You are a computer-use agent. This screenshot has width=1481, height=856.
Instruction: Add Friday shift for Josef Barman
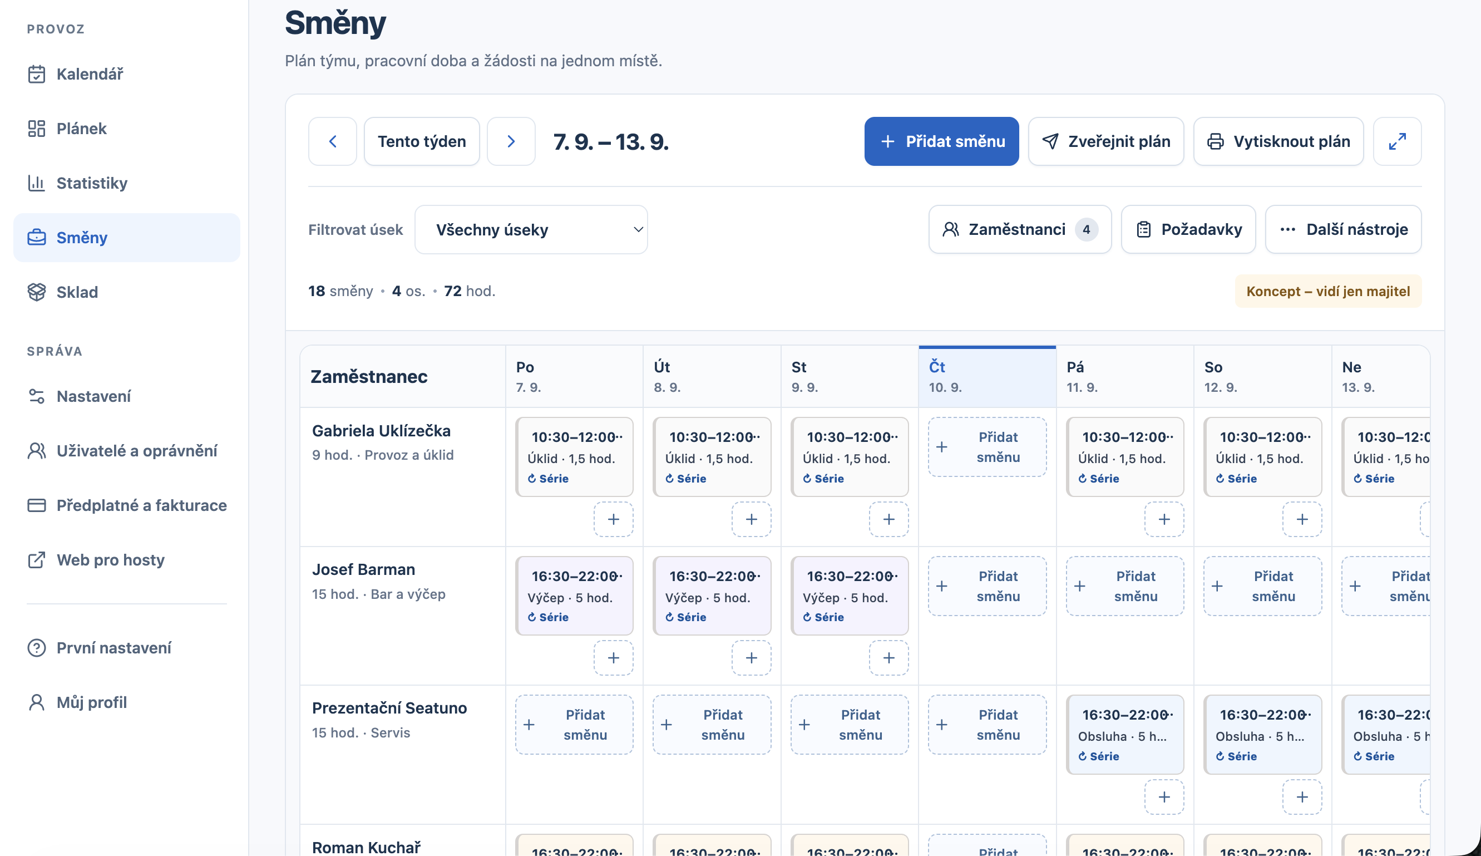[x=1125, y=586]
